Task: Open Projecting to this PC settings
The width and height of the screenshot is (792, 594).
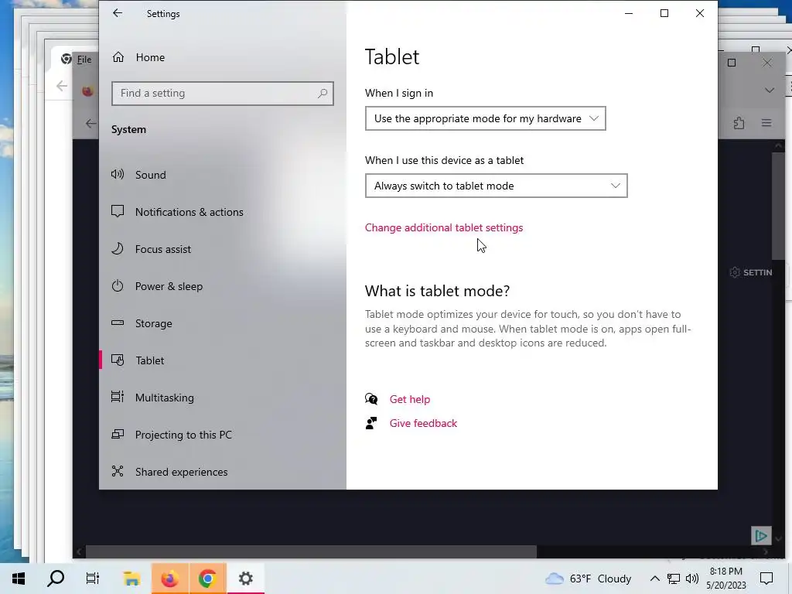Action: [183, 435]
